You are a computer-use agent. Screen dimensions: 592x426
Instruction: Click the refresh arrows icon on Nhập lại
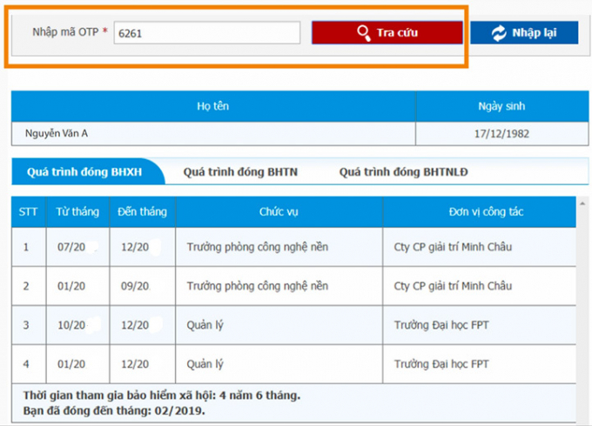click(x=499, y=33)
